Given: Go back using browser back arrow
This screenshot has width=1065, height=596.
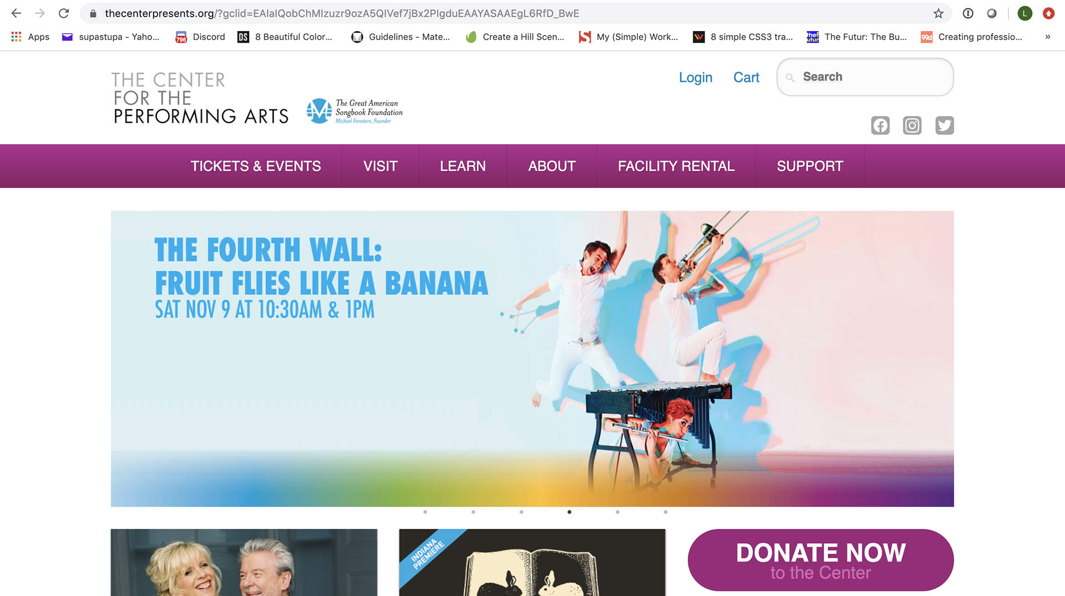Looking at the screenshot, I should [x=16, y=13].
